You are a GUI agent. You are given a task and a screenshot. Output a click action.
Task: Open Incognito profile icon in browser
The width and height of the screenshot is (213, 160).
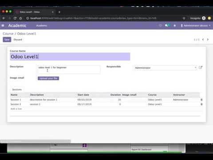point(204,18)
